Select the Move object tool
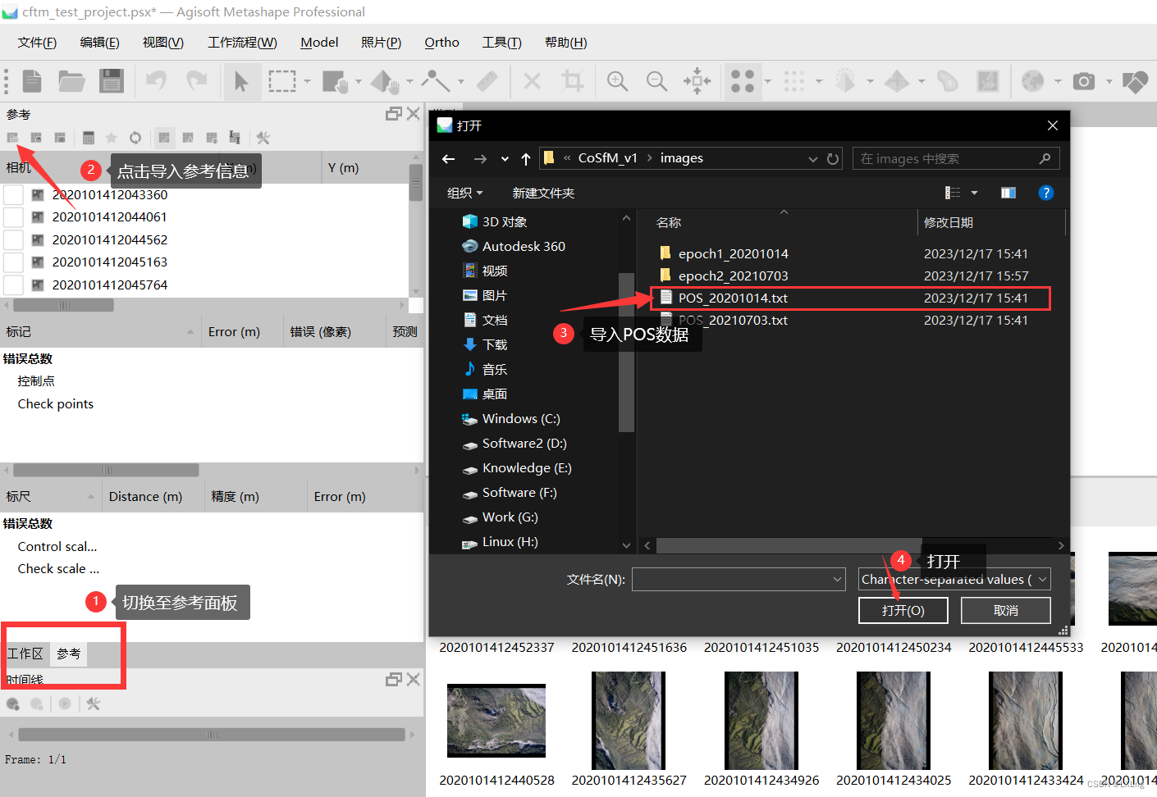1157x797 pixels. 384,81
